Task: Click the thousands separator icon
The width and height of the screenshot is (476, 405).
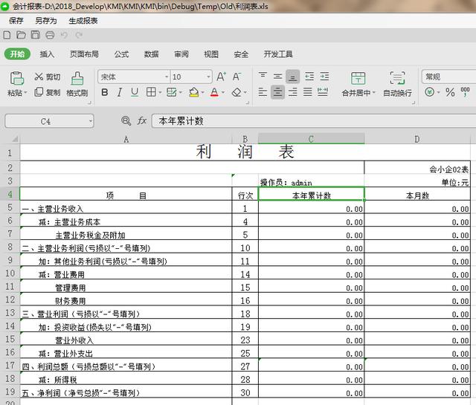Action: click(x=465, y=92)
